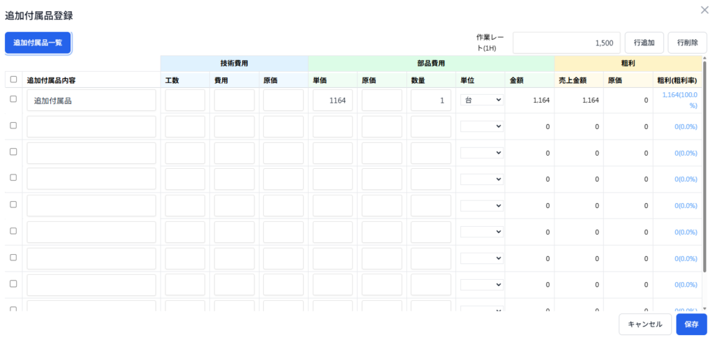Close the dialog with the X icon
This screenshot has width=715, height=342.
[x=704, y=10]
